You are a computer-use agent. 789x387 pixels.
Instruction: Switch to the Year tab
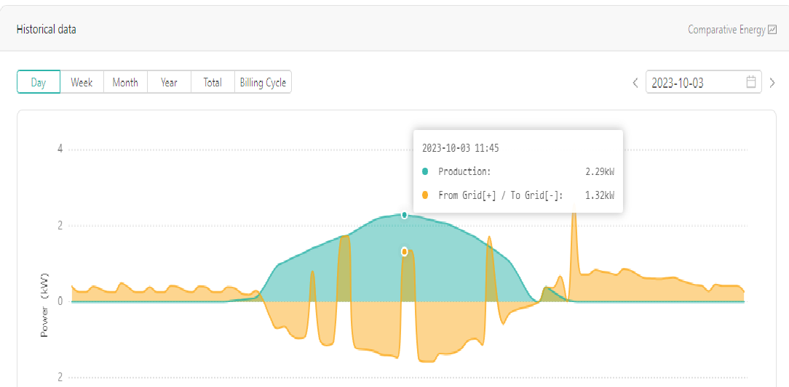pos(169,82)
